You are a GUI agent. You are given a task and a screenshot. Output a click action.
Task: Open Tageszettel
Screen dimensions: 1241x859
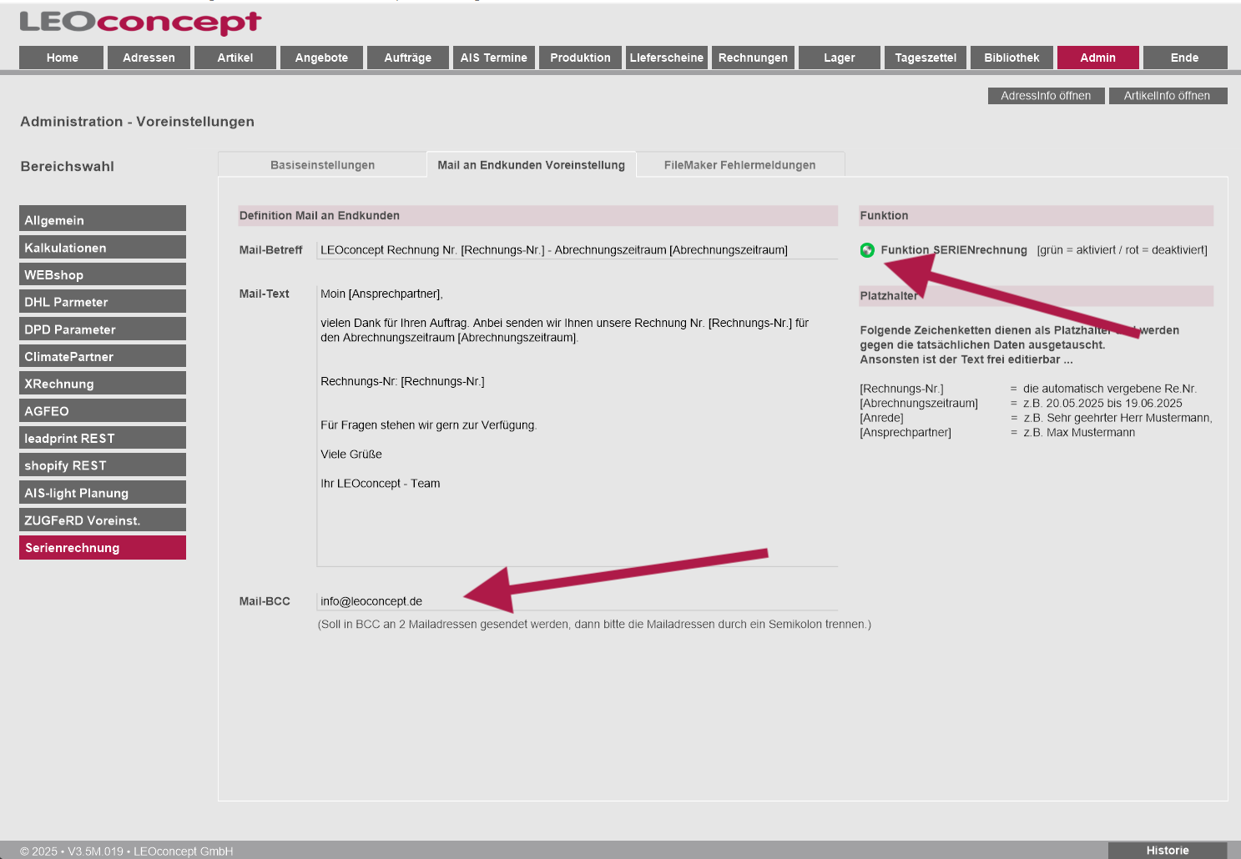tap(926, 58)
